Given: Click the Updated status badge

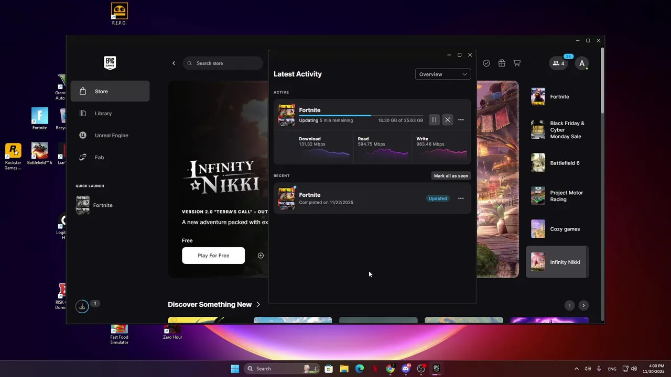Looking at the screenshot, I should [438, 198].
